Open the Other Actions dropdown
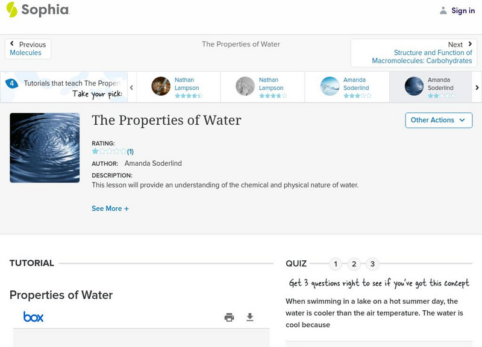The height and width of the screenshot is (347, 482). click(438, 120)
